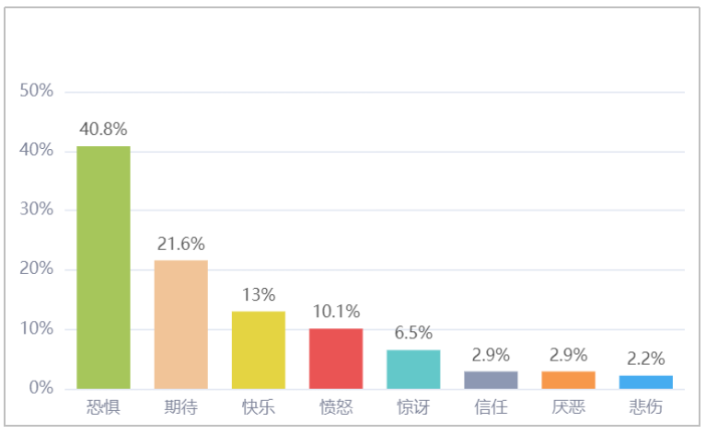
Task: Select the orange 厌恶 bar
Action: tap(568, 380)
